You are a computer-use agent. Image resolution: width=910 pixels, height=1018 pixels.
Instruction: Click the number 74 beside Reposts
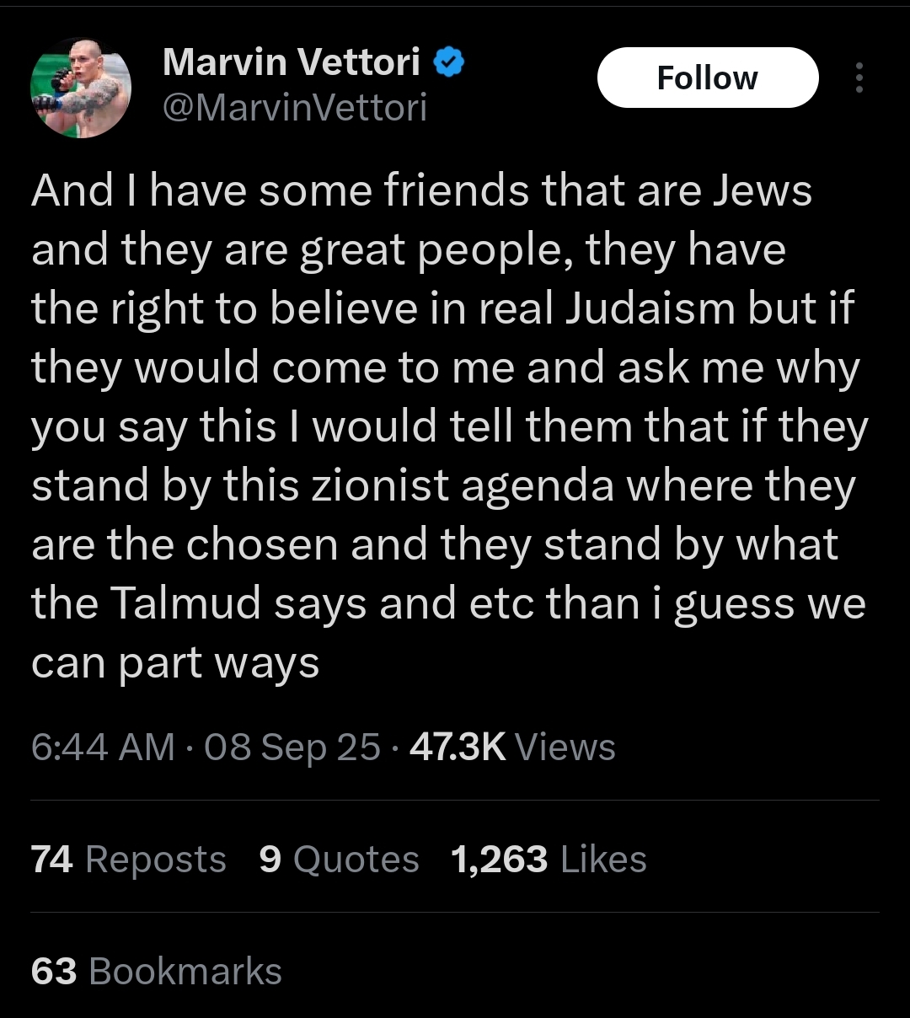52,860
